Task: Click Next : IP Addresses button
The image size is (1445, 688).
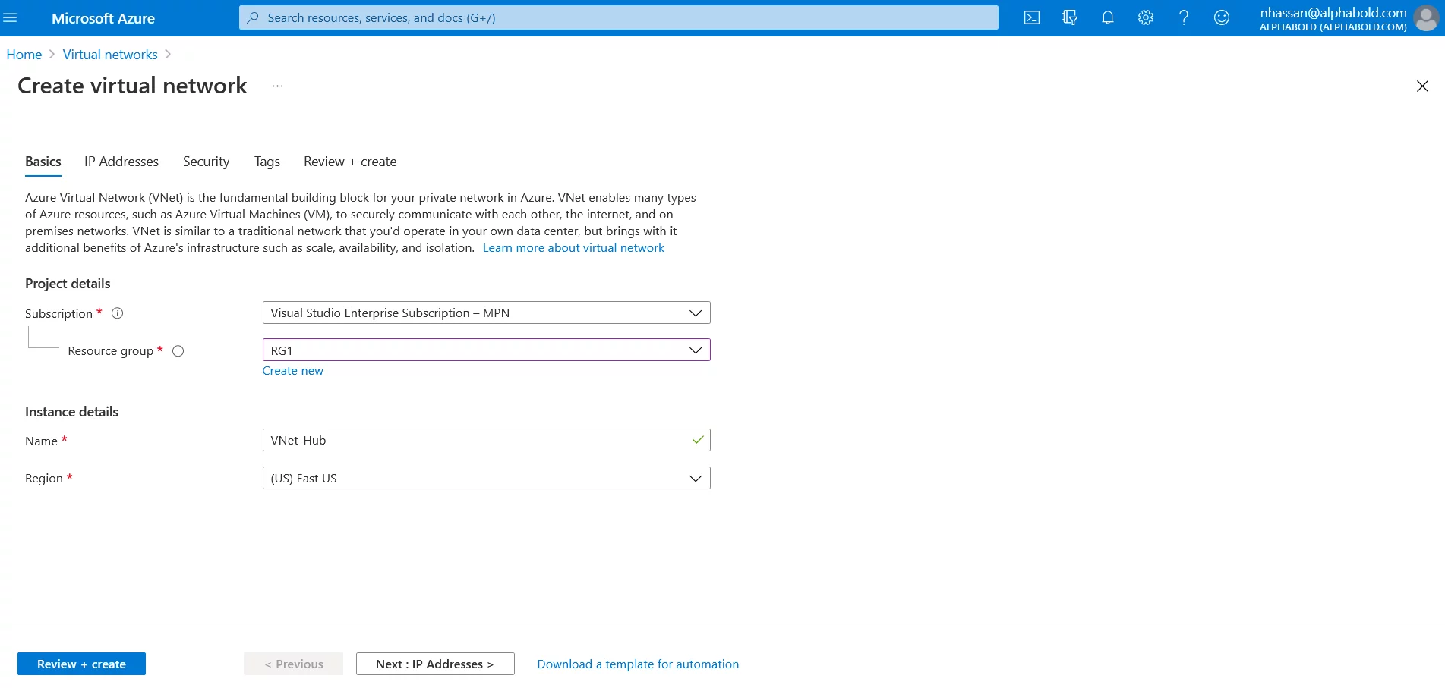Action: pos(435,664)
